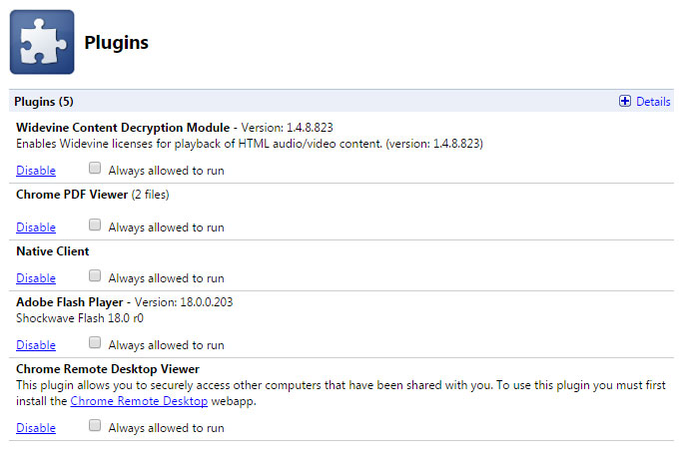
Task: Check Always allowed for Chrome PDF Viewer
Action: pos(95,226)
